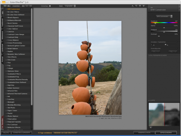Toggle the Vorschau preview checkbox
181x136 pixels.
point(50,6)
